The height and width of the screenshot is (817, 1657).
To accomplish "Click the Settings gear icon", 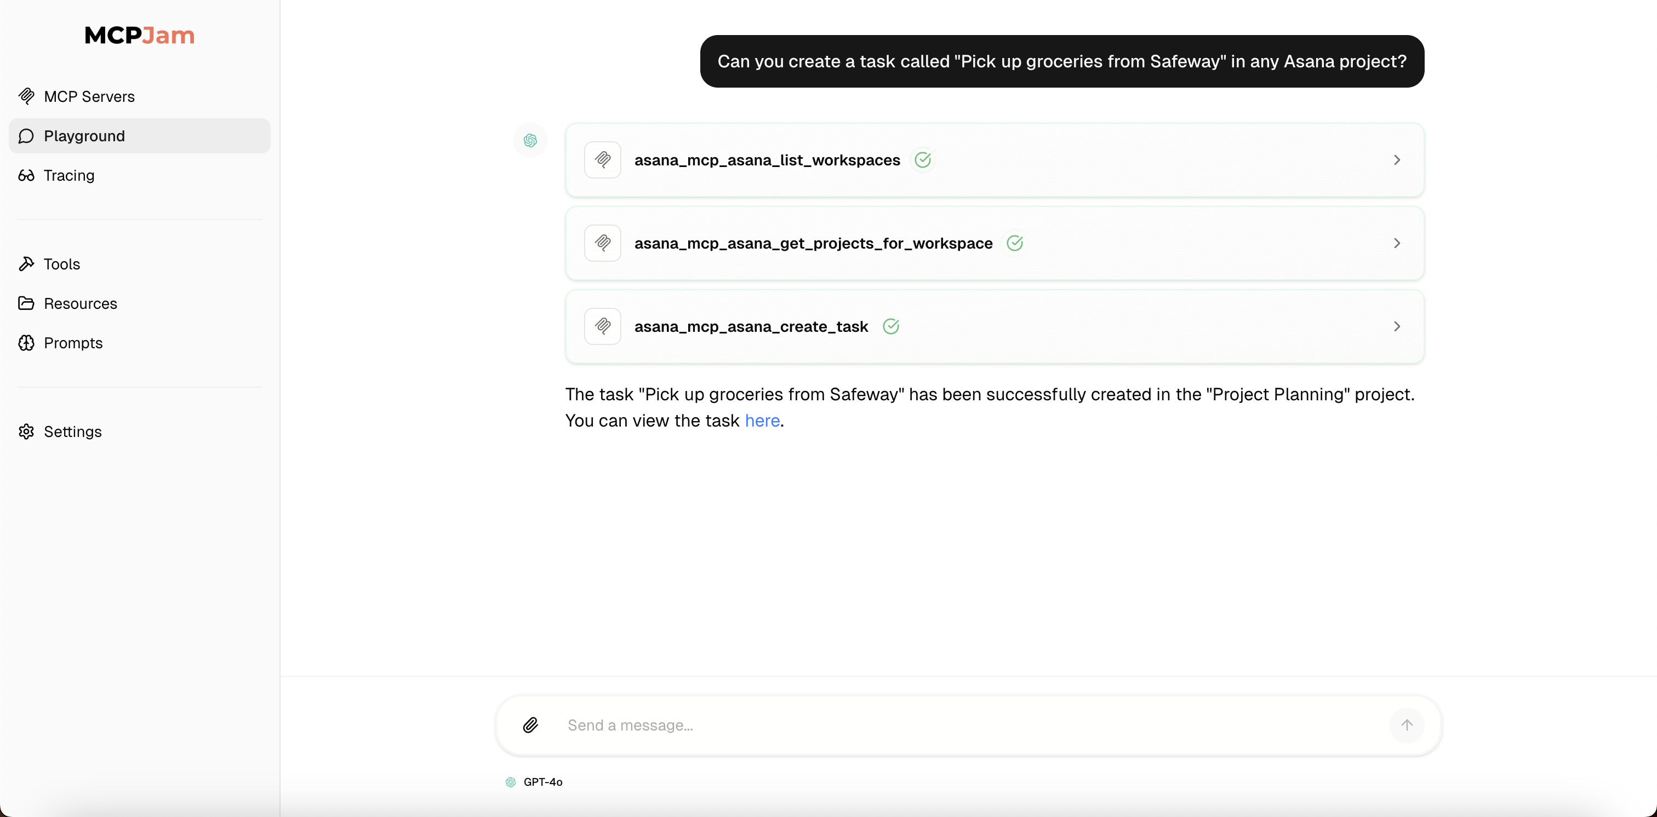I will 26,431.
